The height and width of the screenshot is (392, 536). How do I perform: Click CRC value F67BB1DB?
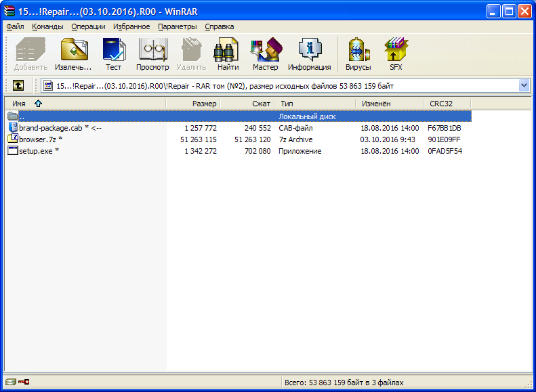(x=445, y=128)
